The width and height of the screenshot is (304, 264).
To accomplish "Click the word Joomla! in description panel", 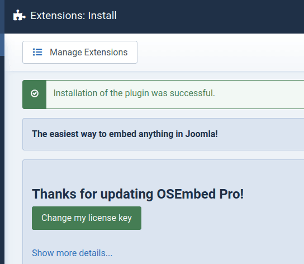I will click(202, 134).
